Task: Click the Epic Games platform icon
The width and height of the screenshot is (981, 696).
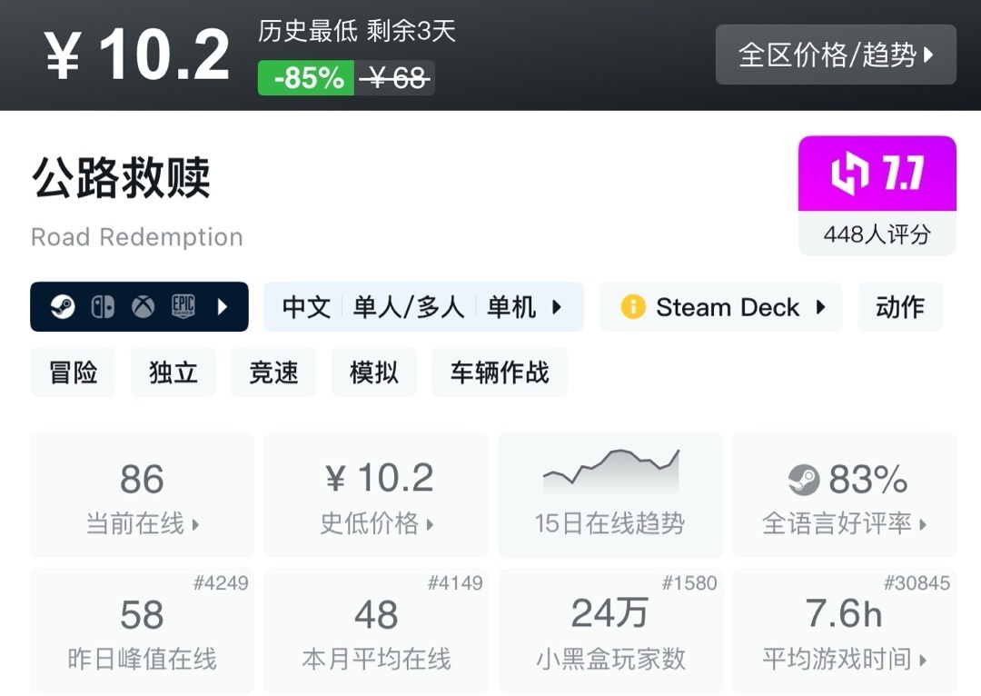Action: [x=183, y=307]
